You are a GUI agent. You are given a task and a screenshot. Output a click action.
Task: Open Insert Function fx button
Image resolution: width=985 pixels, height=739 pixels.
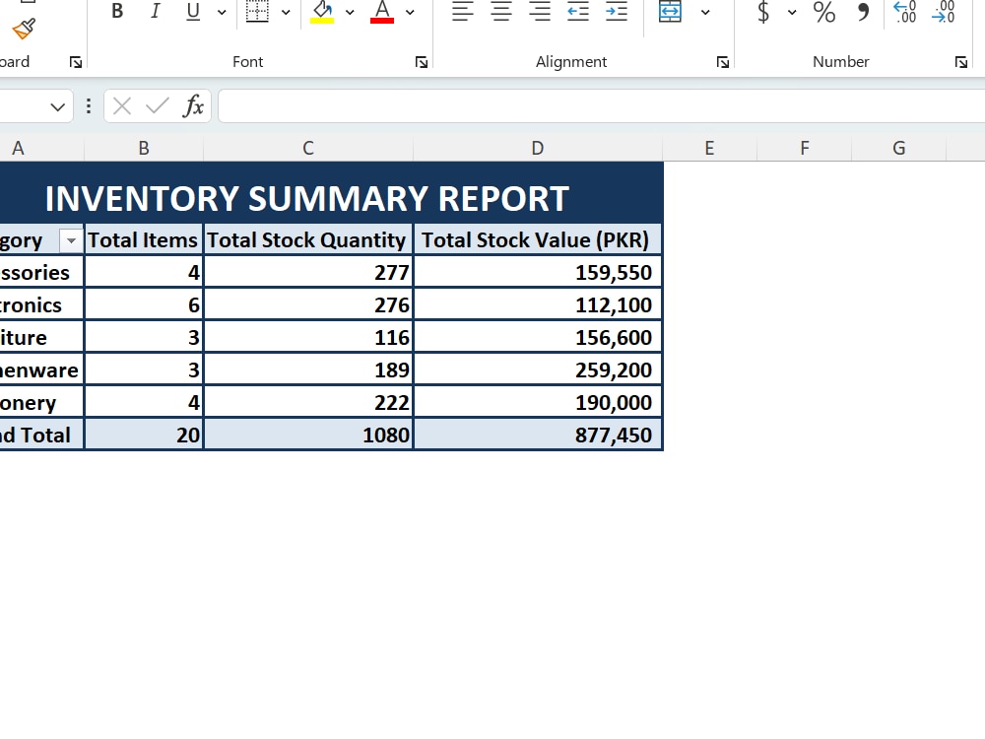pos(193,106)
